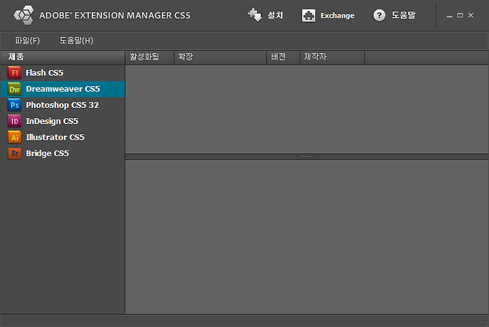This screenshot has width=489, height=327.
Task: Choose Flash CS5 in product list
Action: 62,73
